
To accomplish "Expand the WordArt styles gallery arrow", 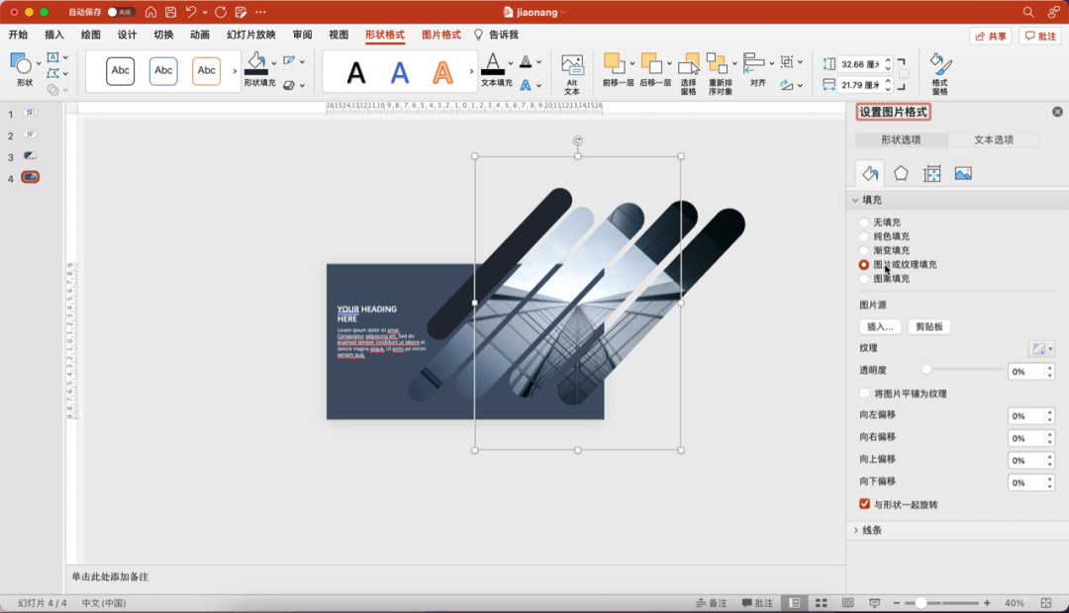I will 471,71.
